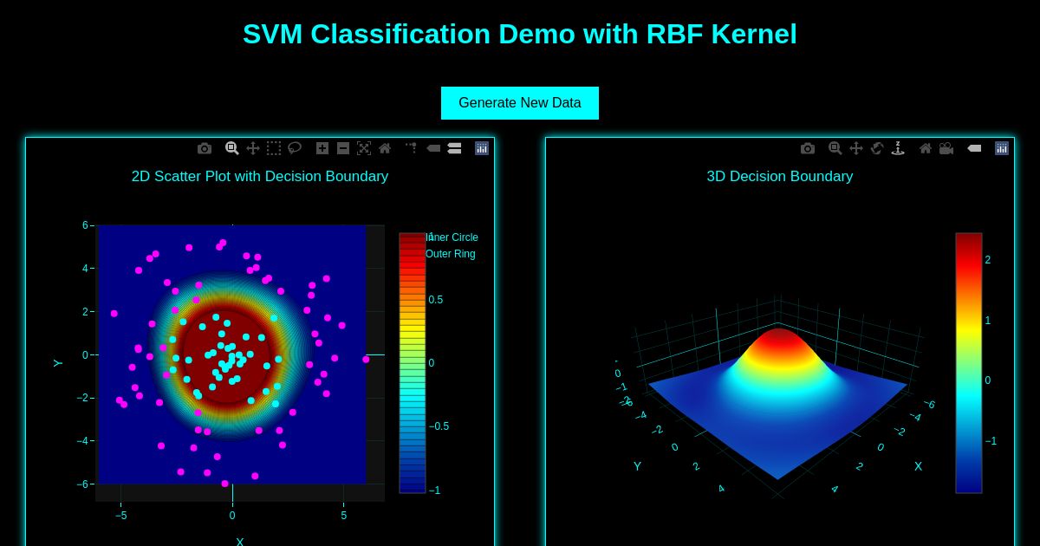Toggle show closest data on hover
This screenshot has width=1040, height=546.
433,148
